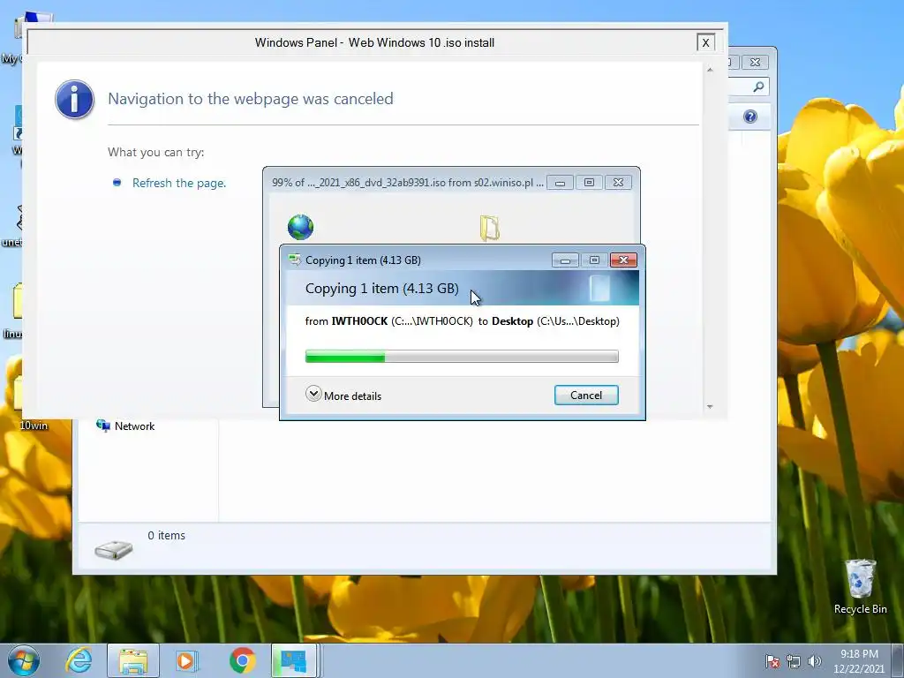Viewport: 904px width, 678px height.
Task: Click the folder icon in download window
Action: (x=489, y=229)
